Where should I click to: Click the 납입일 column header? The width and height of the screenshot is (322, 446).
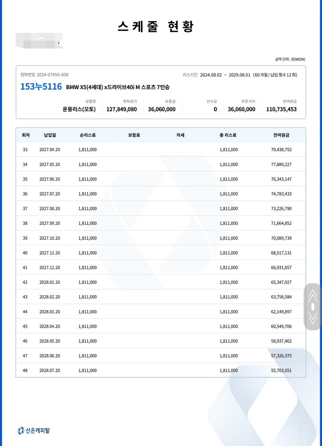pos(50,135)
